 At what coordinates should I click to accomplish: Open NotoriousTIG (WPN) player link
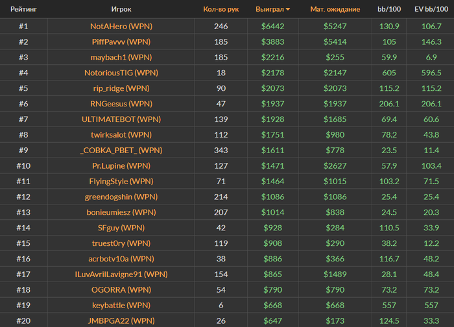click(x=121, y=73)
